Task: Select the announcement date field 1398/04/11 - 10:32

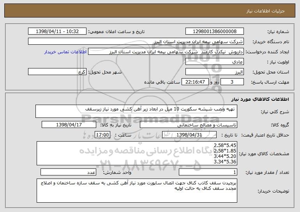Action: (x=57, y=31)
